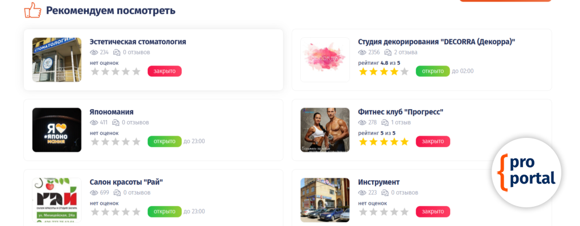The height and width of the screenshot is (226, 580).
Task: Click the открыто badge on DECORRA card
Action: click(432, 71)
